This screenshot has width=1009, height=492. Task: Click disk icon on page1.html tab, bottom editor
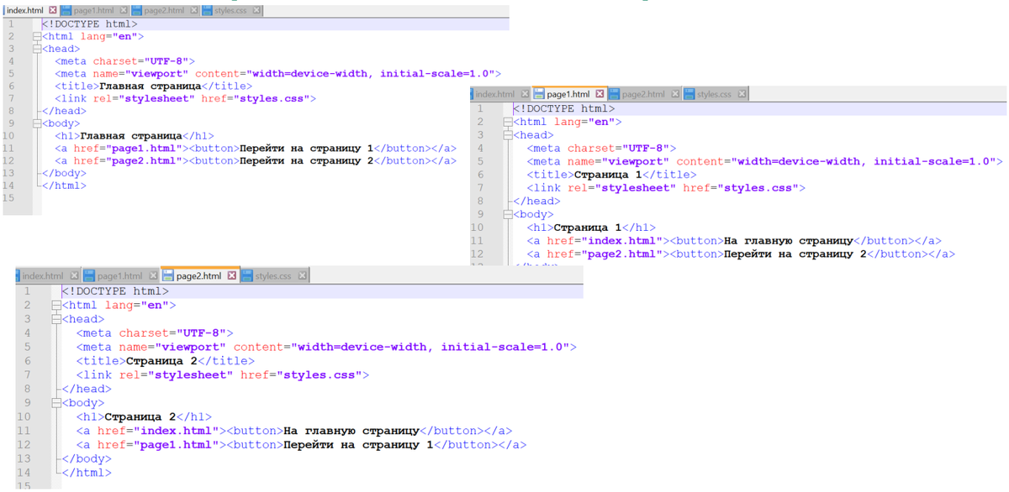point(91,275)
